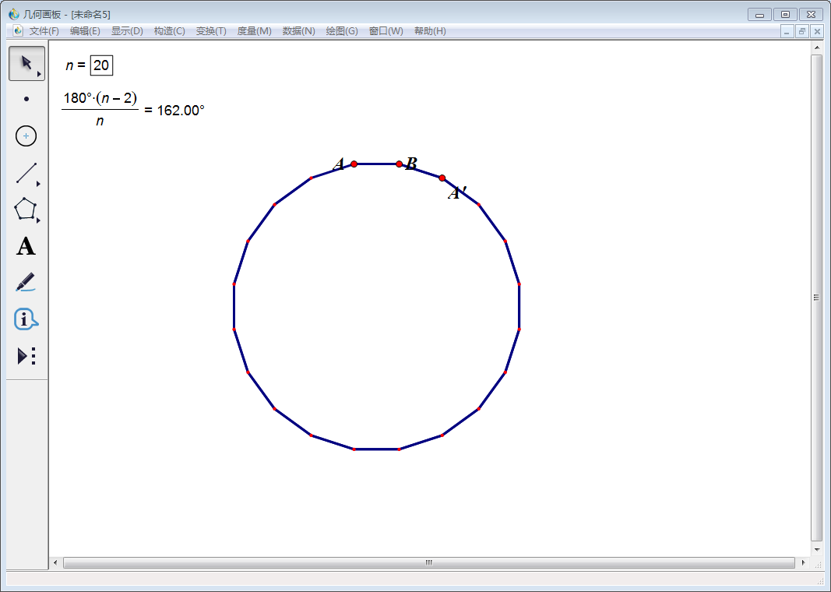The width and height of the screenshot is (831, 592).
Task: Restore the inner document window
Action: 802,31
